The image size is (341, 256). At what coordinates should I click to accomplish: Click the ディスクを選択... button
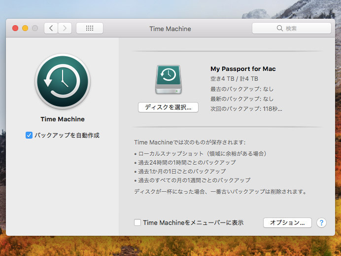pyautogui.click(x=168, y=108)
